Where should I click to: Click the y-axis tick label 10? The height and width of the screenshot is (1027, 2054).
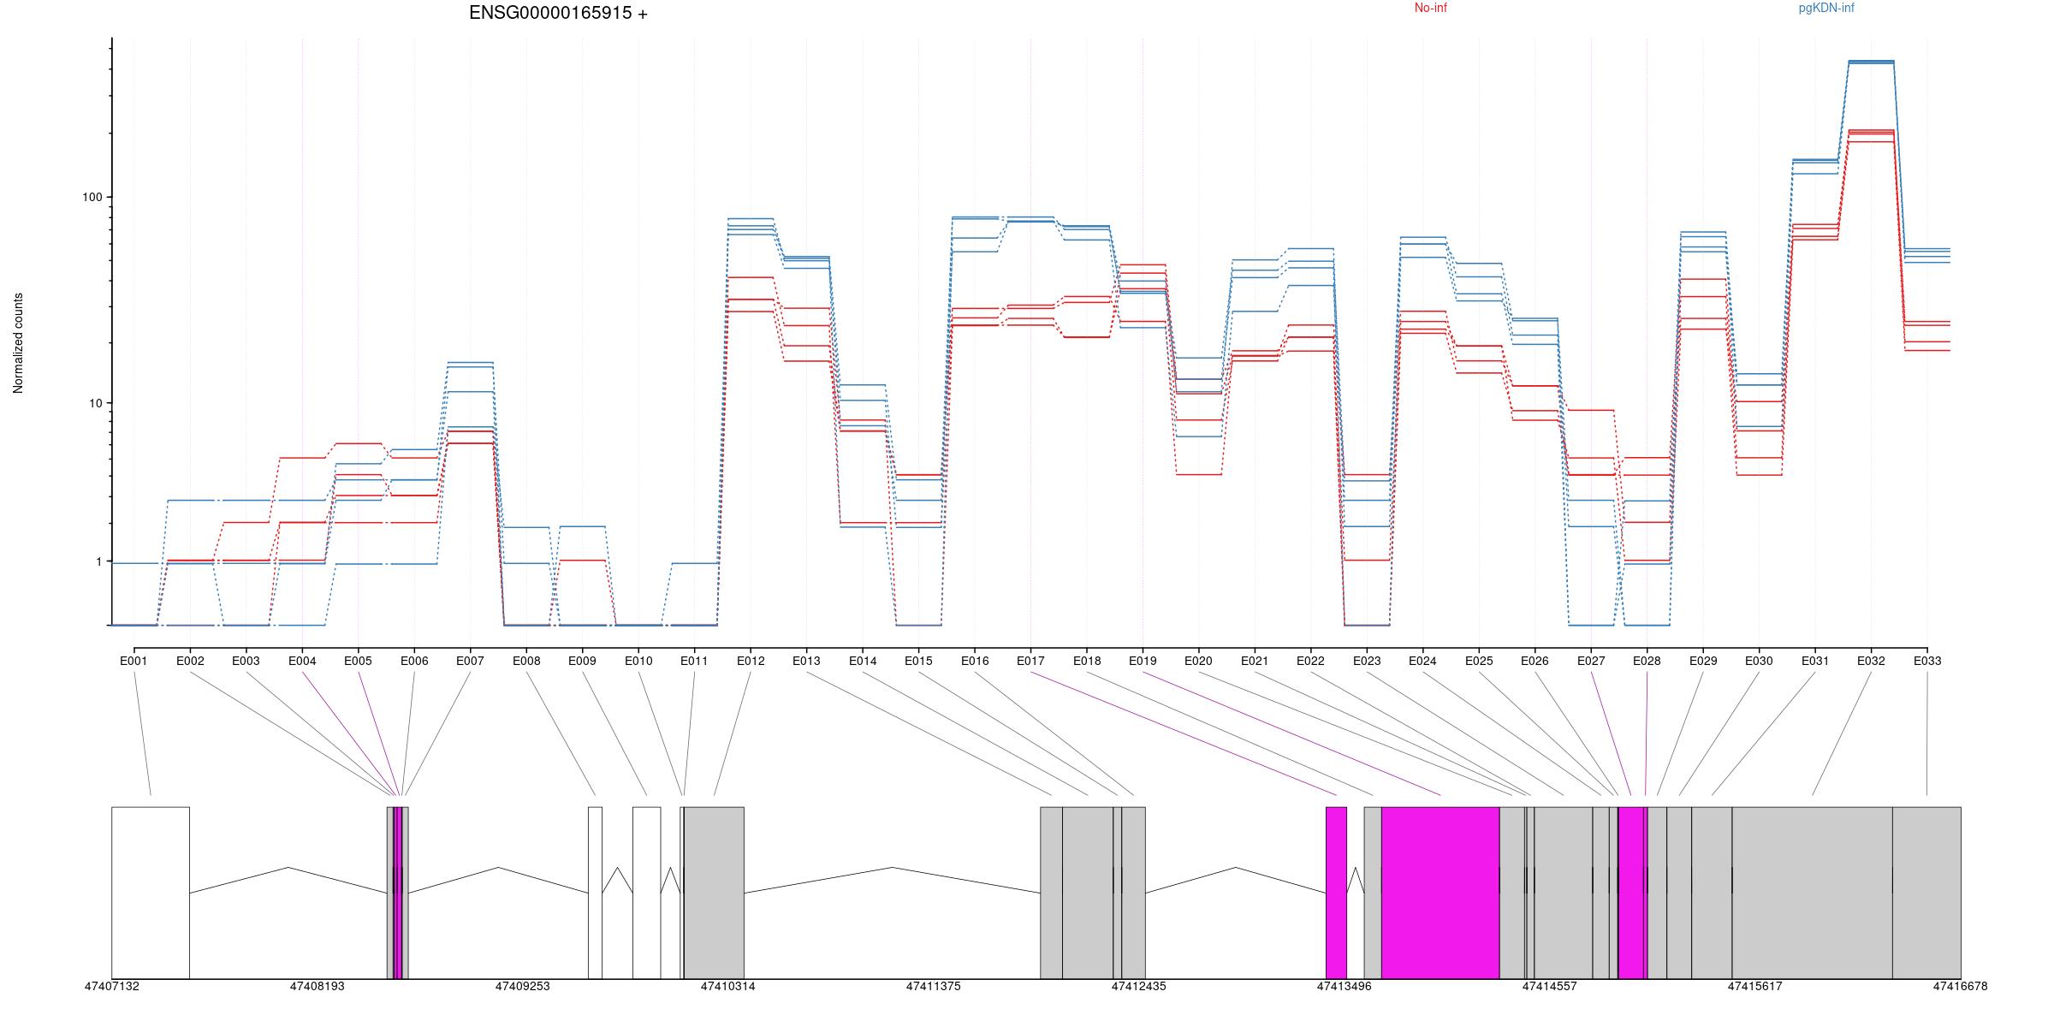click(x=94, y=403)
